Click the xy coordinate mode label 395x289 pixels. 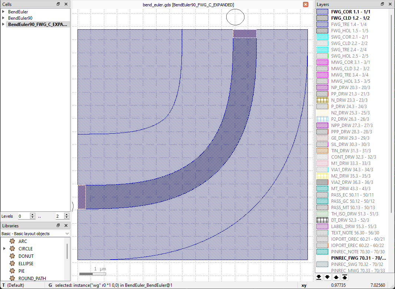[304, 285]
